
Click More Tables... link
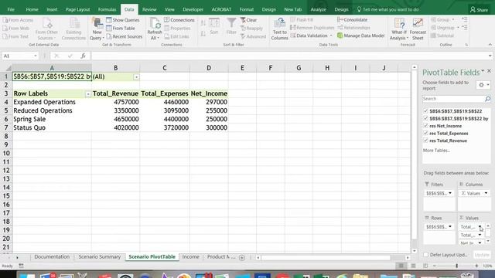tap(436, 151)
